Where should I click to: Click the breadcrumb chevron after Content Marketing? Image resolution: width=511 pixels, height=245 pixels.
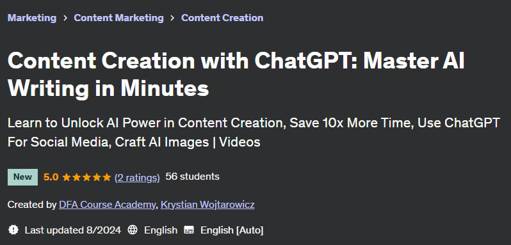point(172,18)
